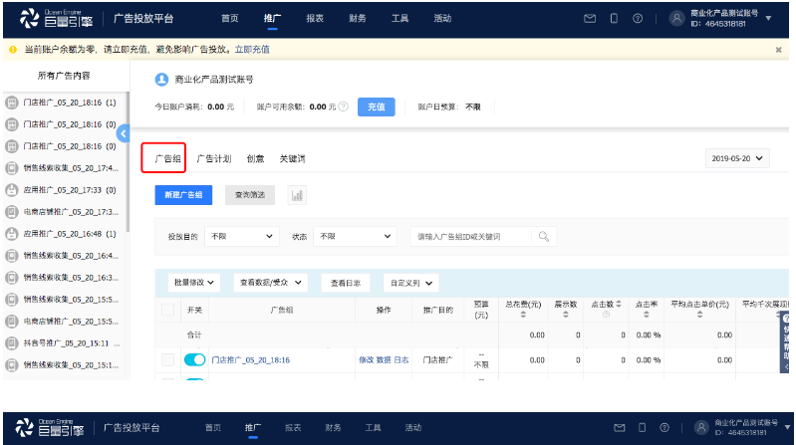The image size is (796, 445).
Task: Click the help icon in the lower duplicate header
Action: [664, 428]
